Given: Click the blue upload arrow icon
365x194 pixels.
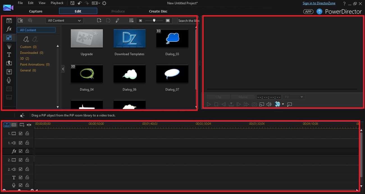Looking at the screenshot, I should pyautogui.click(x=319, y=11).
